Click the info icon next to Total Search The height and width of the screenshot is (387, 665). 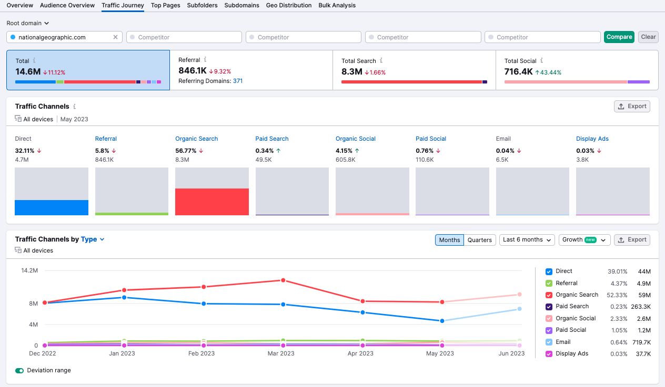coord(380,61)
